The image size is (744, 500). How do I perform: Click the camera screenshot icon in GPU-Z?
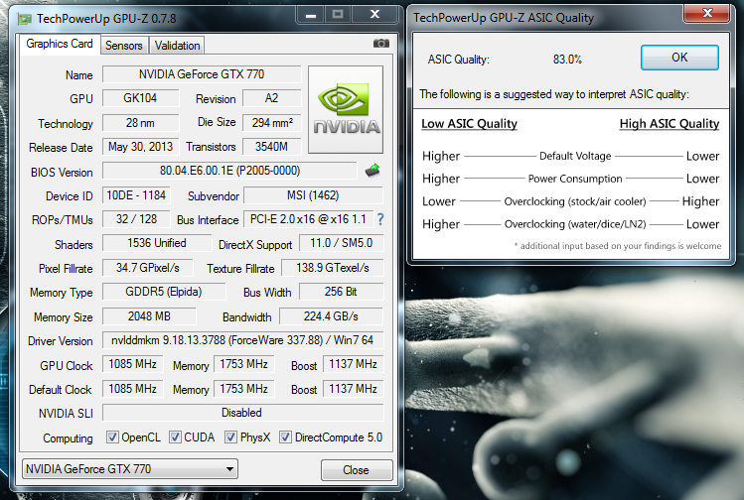pos(381,44)
